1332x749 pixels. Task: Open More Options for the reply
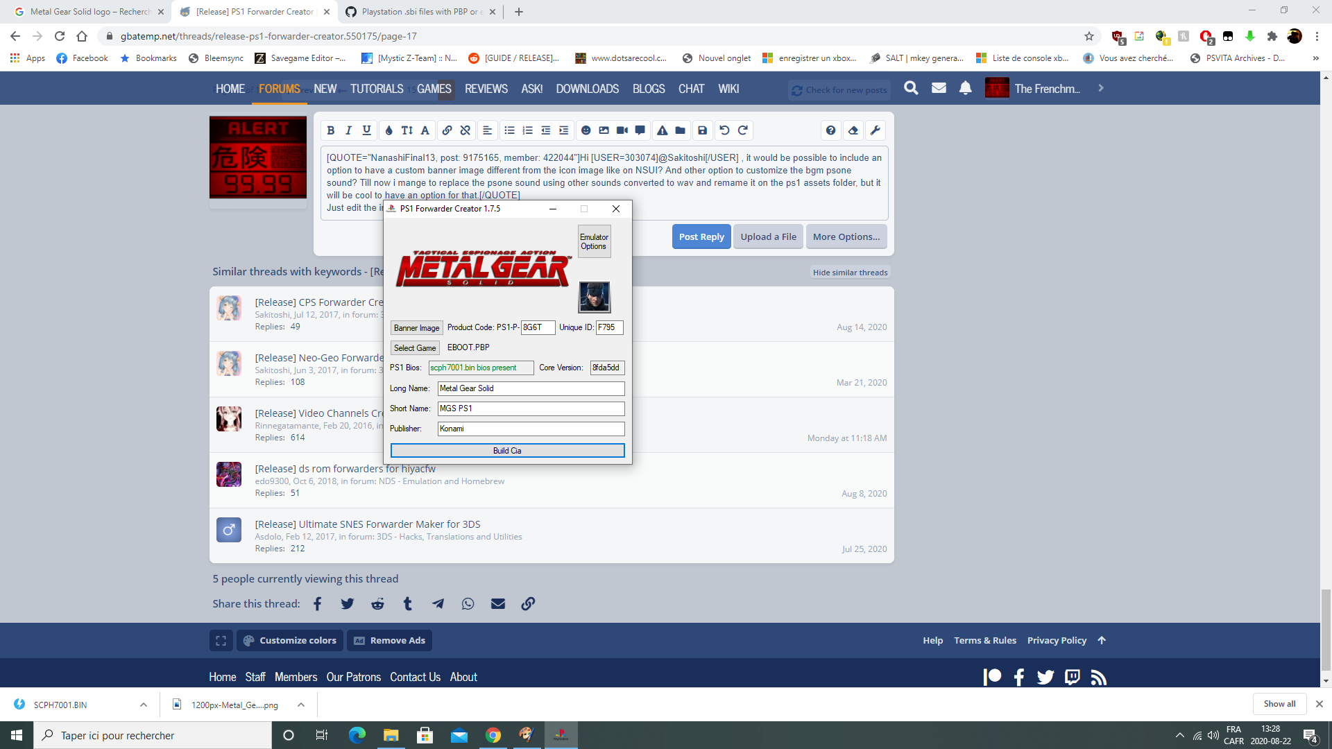[x=846, y=236]
